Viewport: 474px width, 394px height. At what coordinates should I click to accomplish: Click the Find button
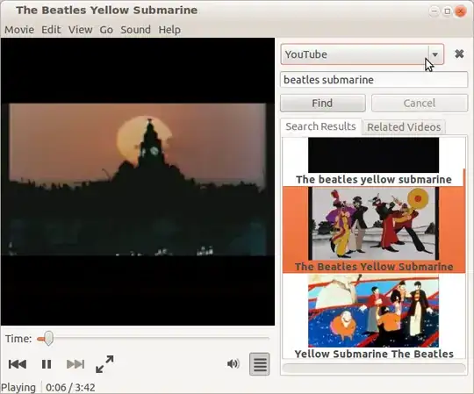322,103
